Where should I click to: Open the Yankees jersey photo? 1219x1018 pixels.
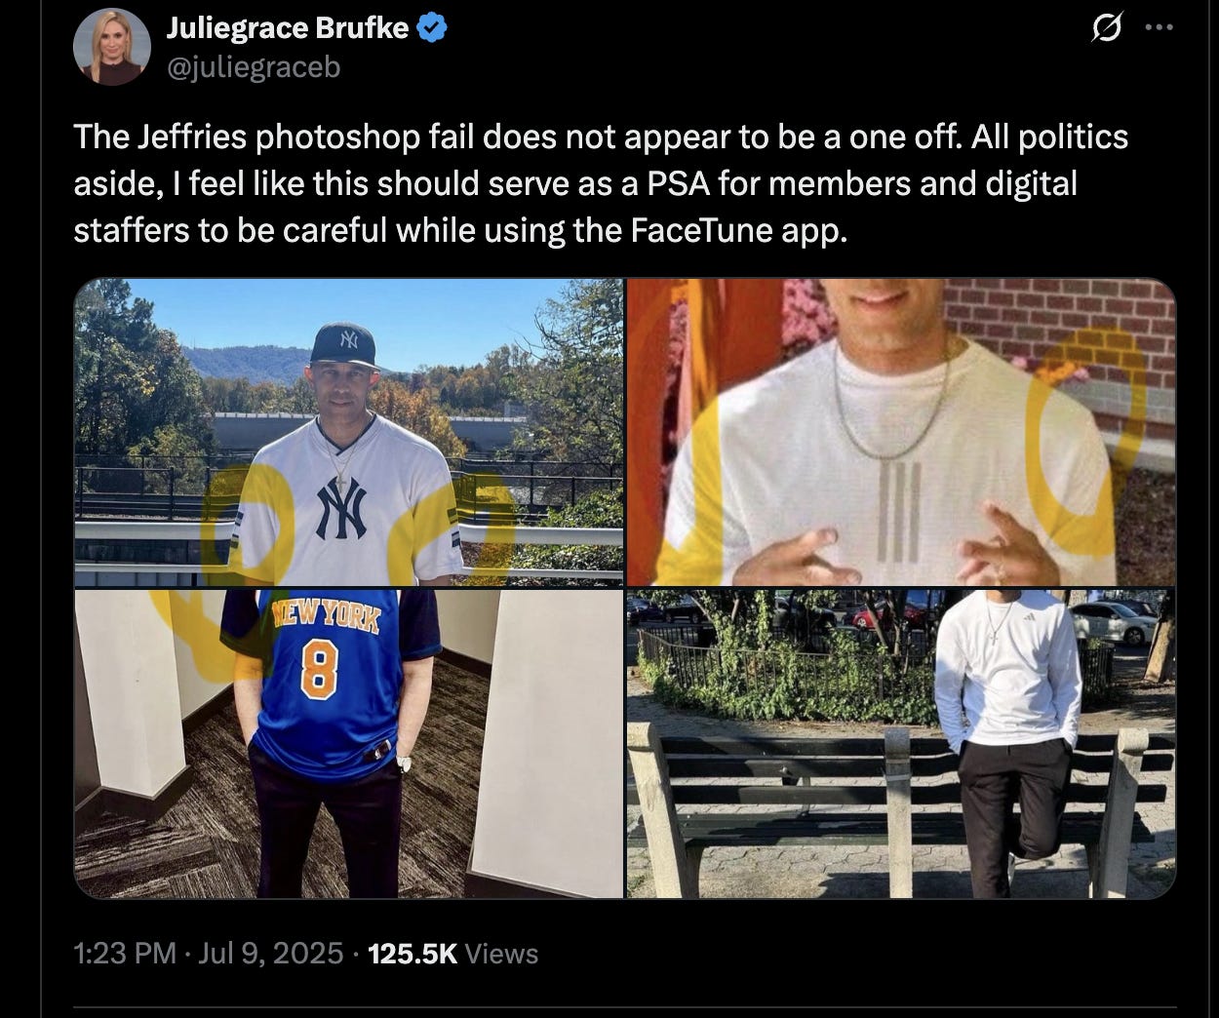tap(348, 432)
